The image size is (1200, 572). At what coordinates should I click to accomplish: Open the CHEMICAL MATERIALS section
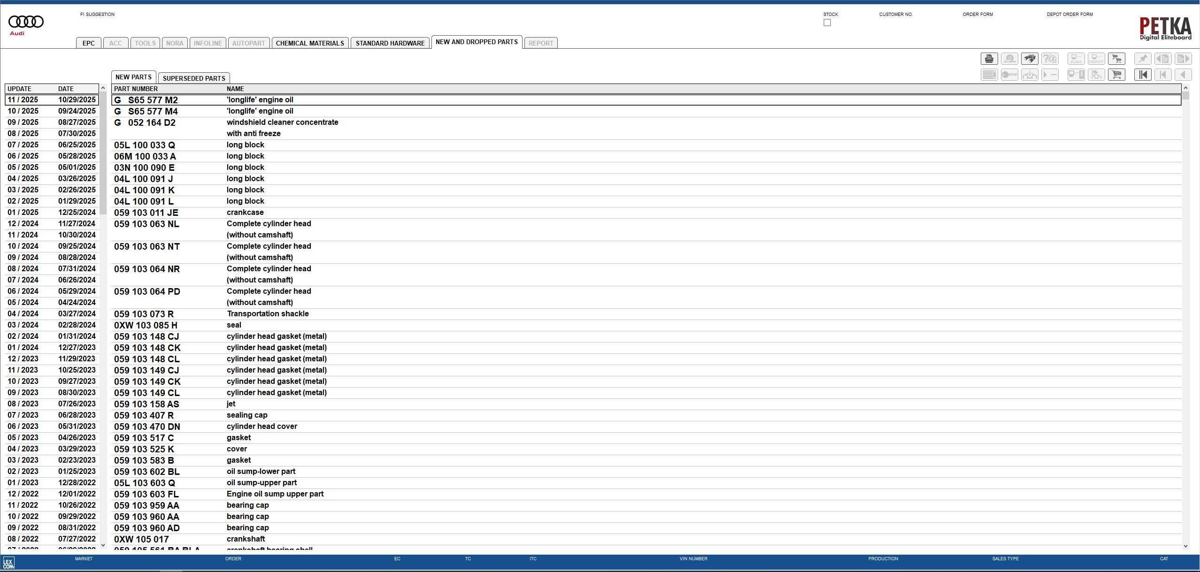(x=310, y=43)
